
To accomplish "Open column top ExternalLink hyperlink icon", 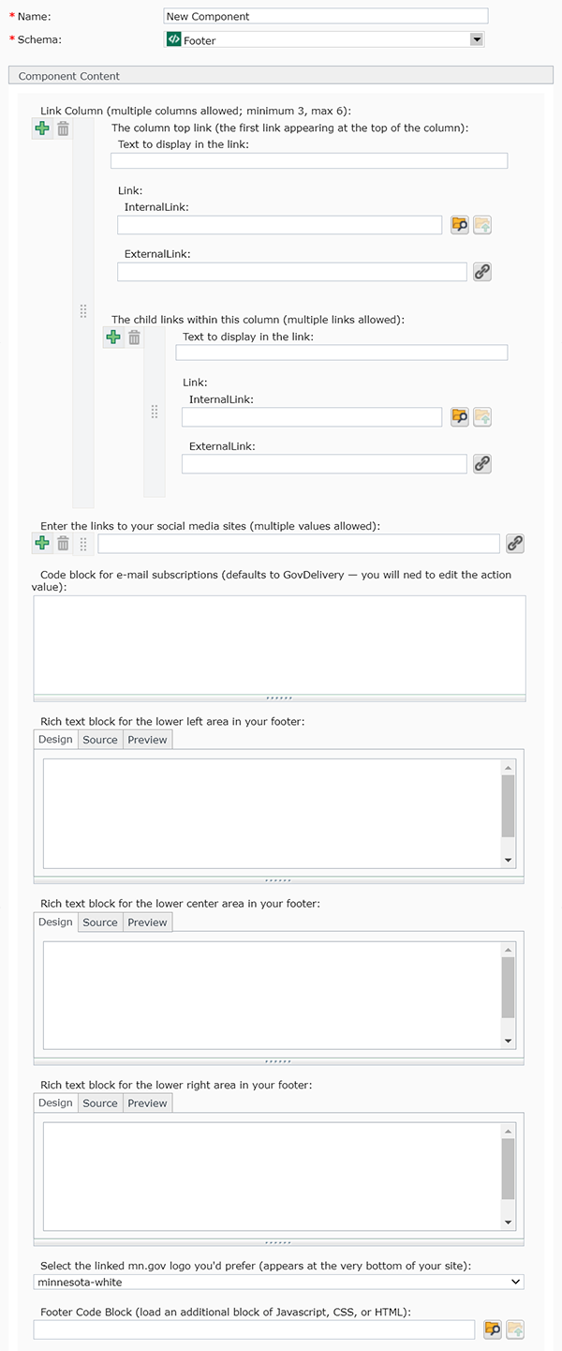I will point(482,272).
